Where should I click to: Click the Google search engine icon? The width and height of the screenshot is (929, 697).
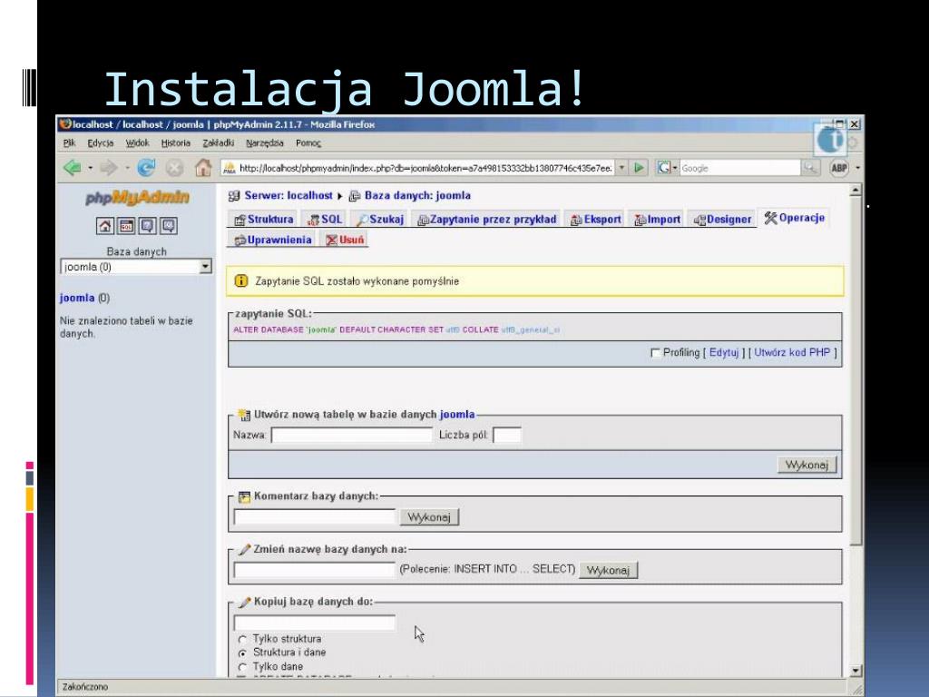point(663,168)
